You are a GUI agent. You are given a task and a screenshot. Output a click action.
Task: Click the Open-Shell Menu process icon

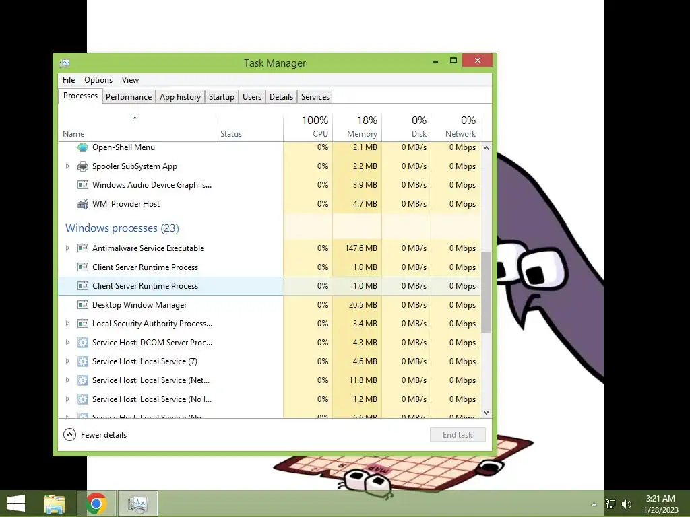(83, 147)
